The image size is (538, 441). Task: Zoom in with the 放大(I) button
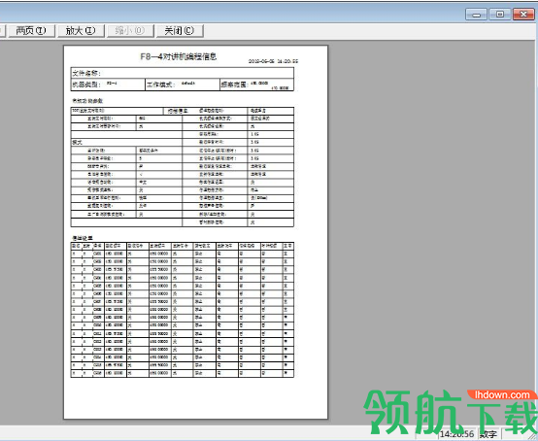click(81, 31)
